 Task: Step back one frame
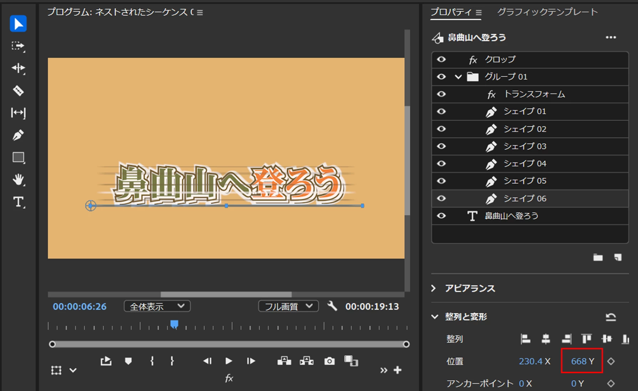click(208, 361)
